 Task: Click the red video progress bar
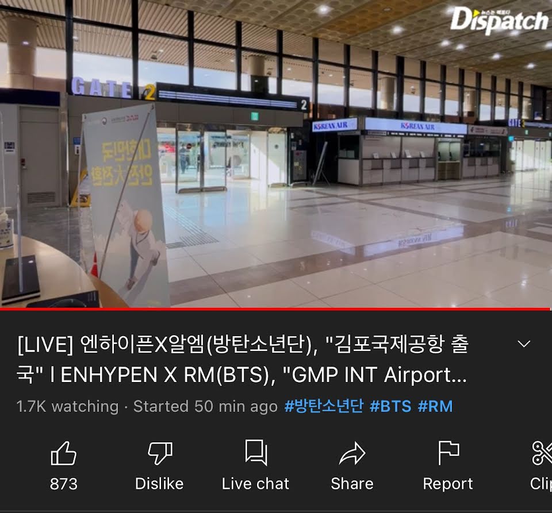[275, 309]
